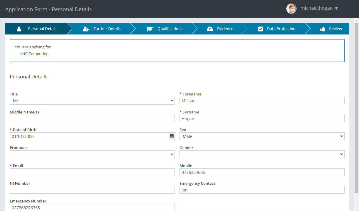359x211 pixels.
Task: Switch to the Qualifications step
Action: (x=170, y=29)
